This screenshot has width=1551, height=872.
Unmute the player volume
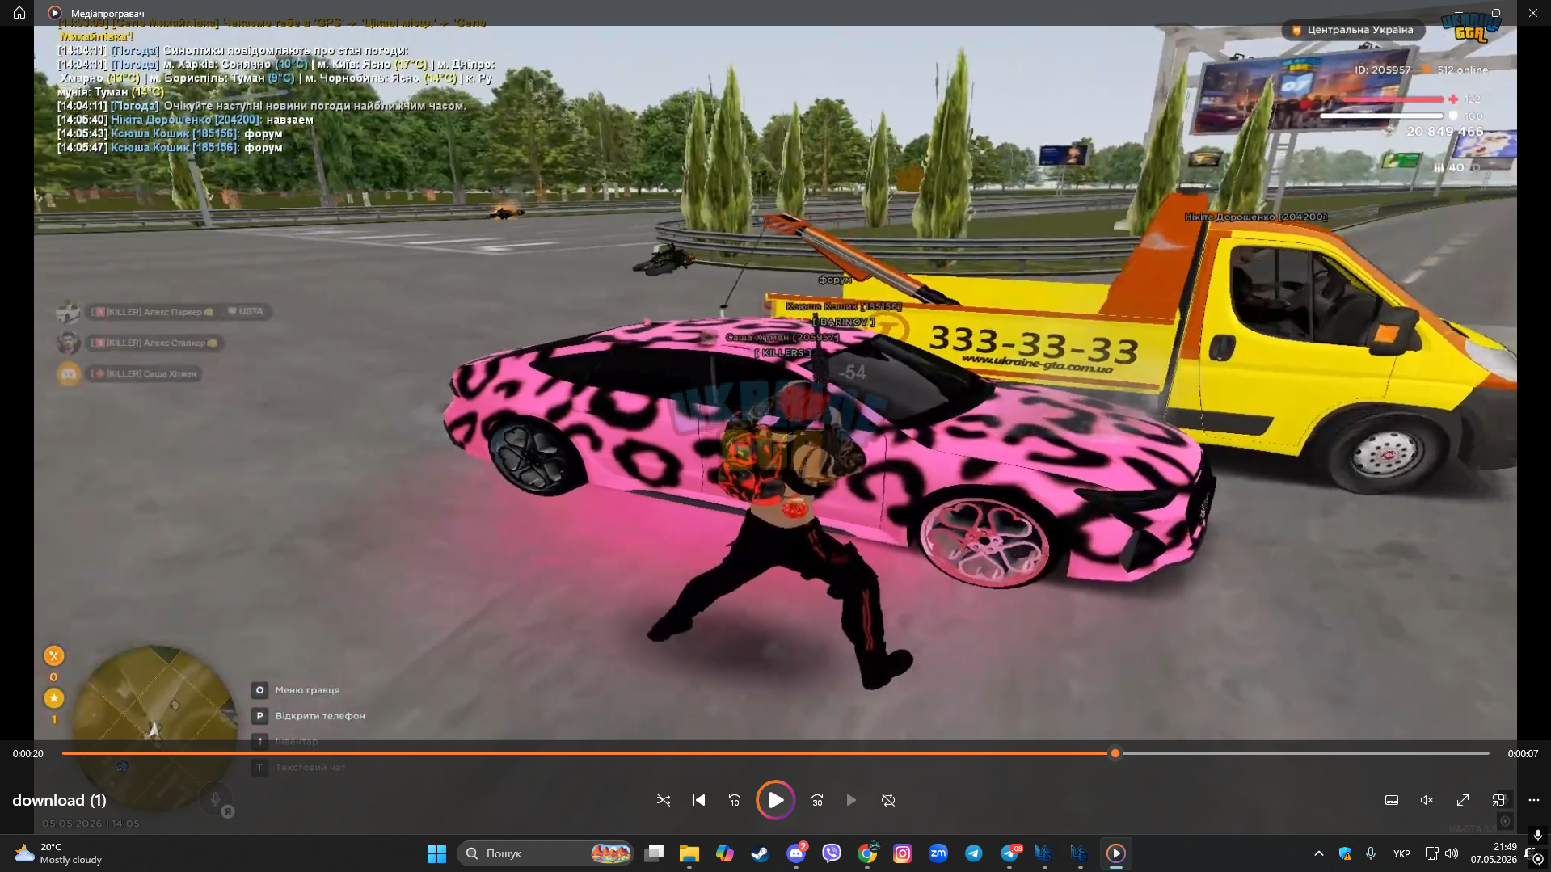pos(1427,800)
